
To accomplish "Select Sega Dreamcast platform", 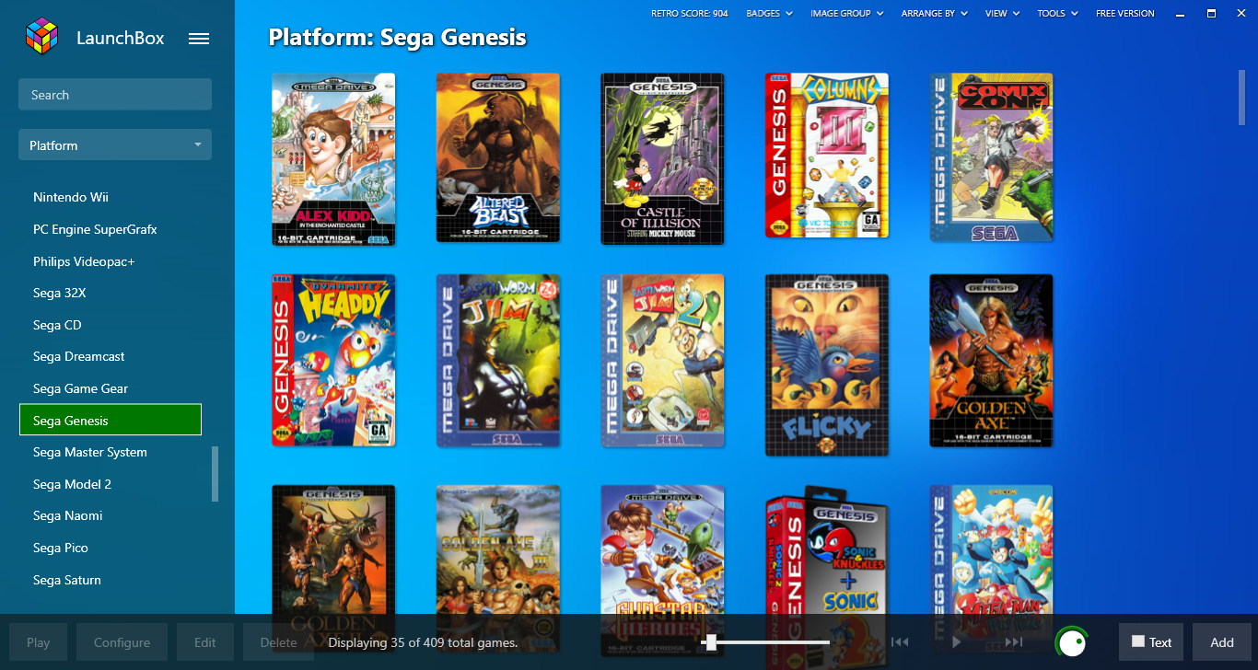I will click(x=78, y=356).
